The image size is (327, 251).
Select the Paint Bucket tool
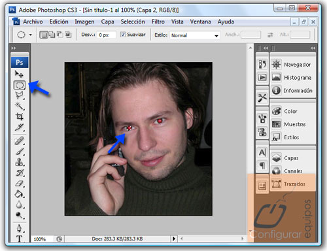20,193
